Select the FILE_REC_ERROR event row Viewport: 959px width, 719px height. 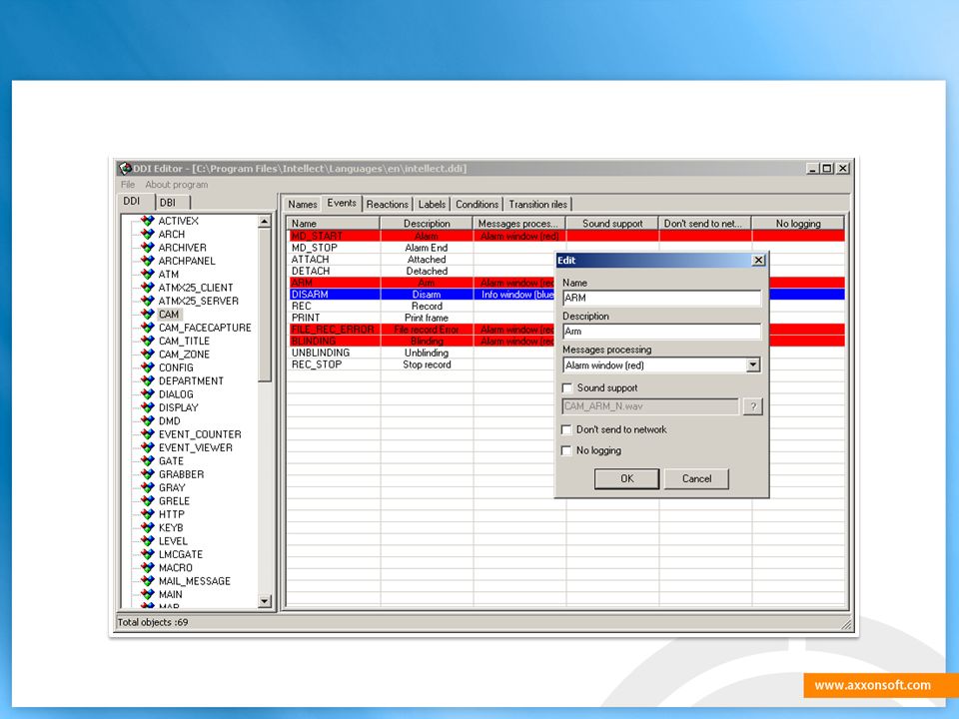[x=565, y=329]
